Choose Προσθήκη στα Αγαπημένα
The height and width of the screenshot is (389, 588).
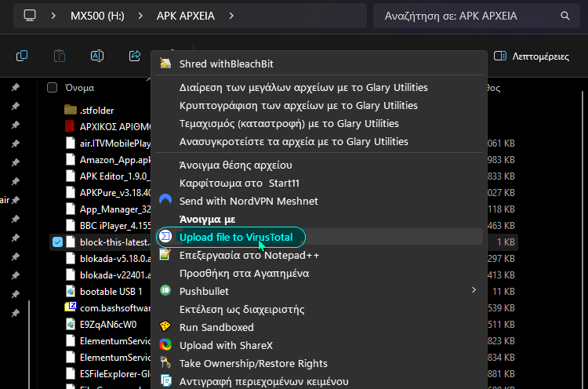tap(319, 273)
